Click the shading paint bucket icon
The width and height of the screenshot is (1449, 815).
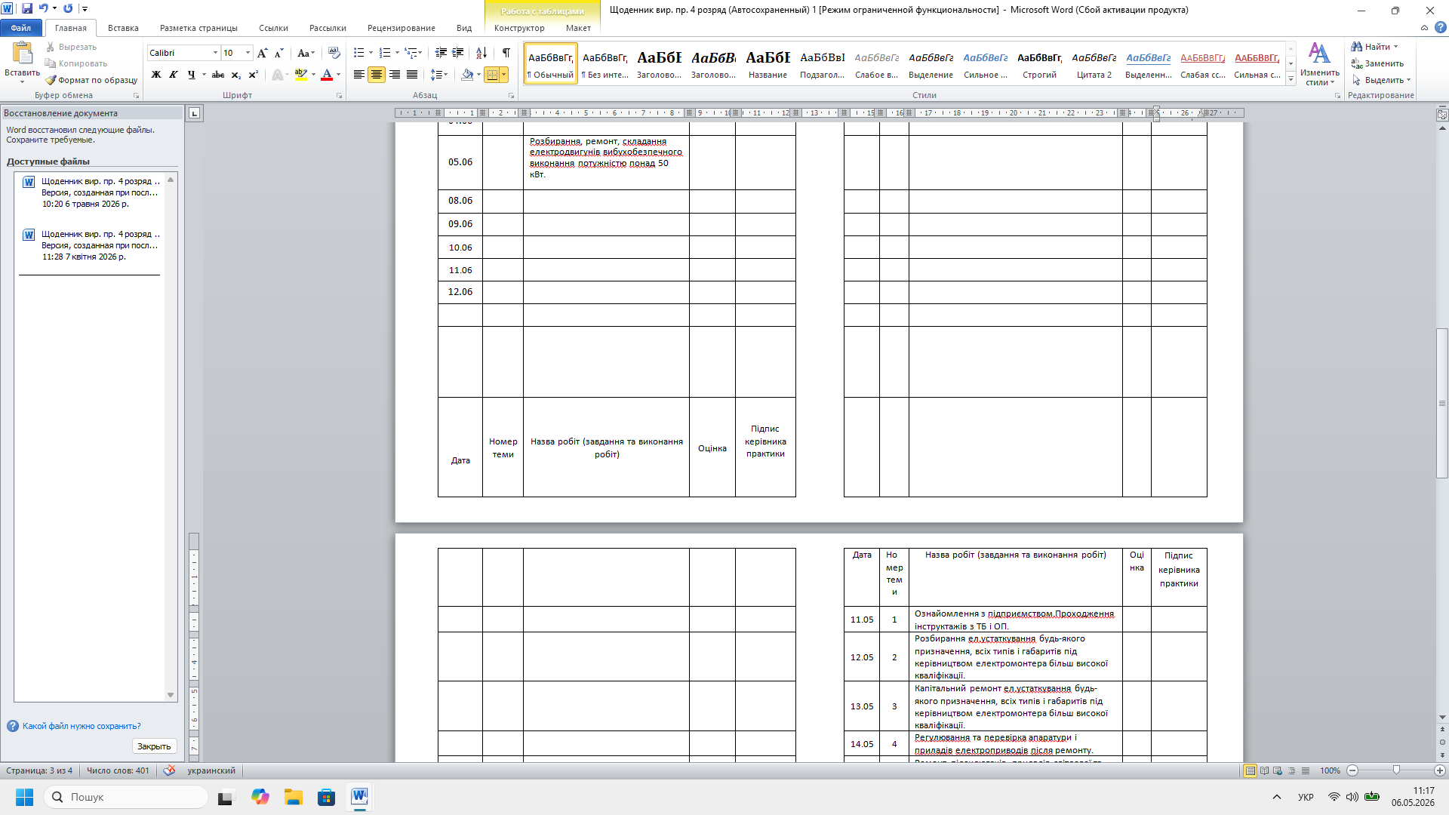pos(467,75)
